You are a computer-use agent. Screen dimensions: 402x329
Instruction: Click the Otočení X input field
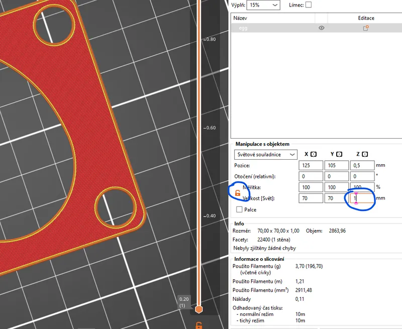311,176
